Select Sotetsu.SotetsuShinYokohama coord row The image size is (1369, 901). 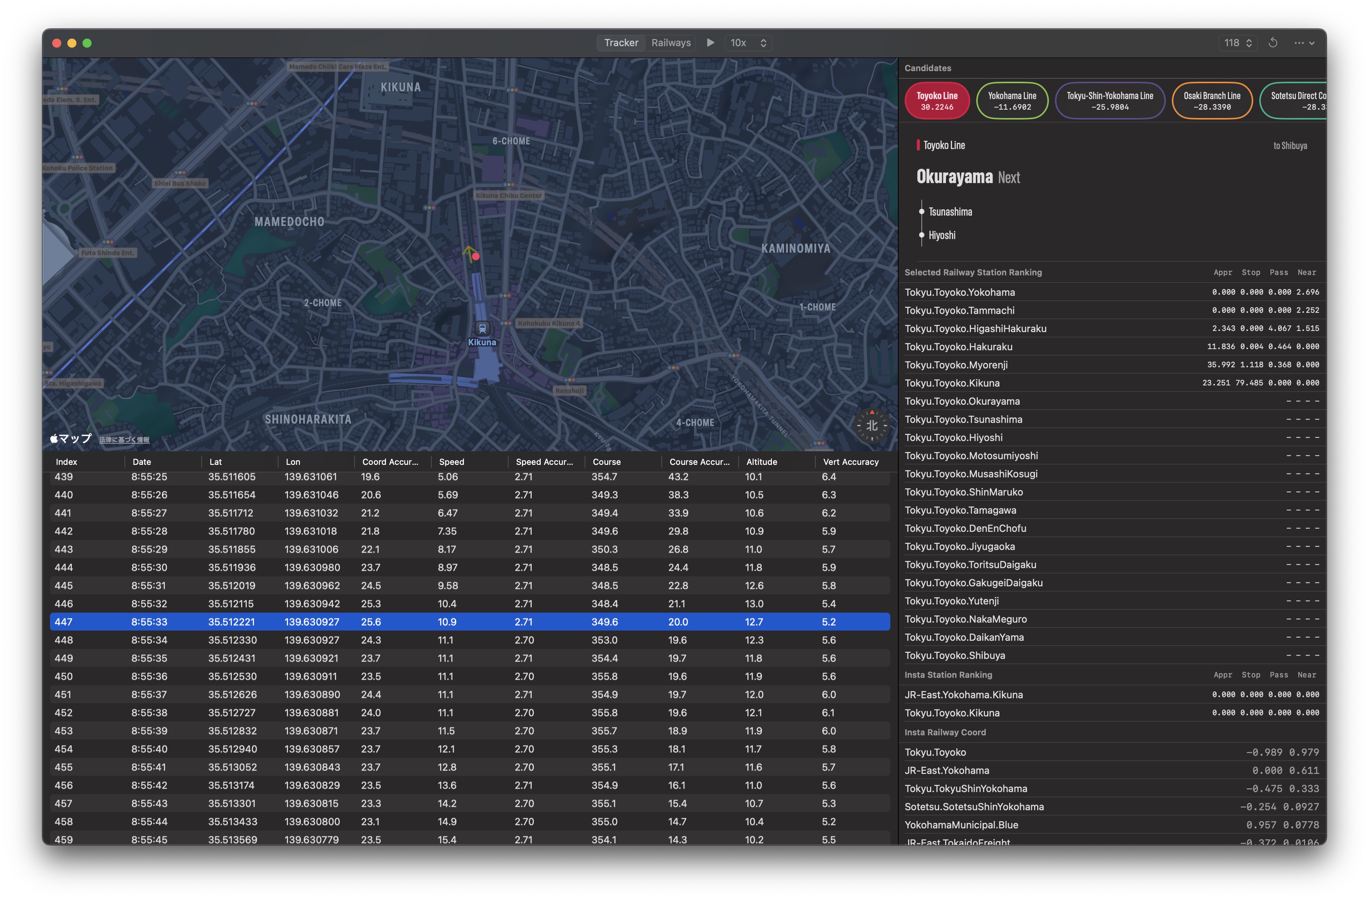pos(1112,807)
